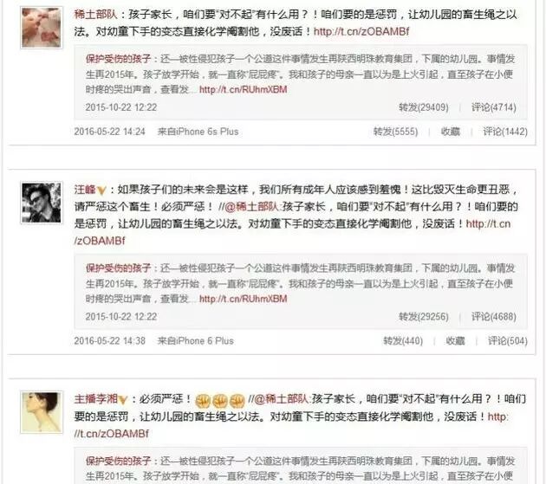Click 2016-05-22 14:38 timestamp on 汪峰's post
Viewport: 546px width, 484px height.
pos(109,340)
